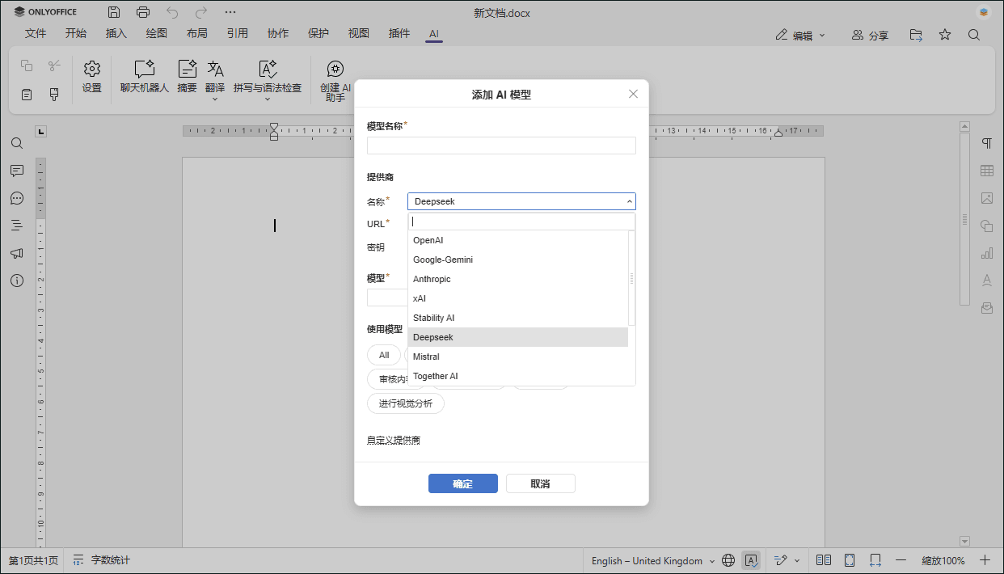Screen dimensions: 1004x574
Task: Click the 模型名称 text input field
Action: click(x=501, y=146)
